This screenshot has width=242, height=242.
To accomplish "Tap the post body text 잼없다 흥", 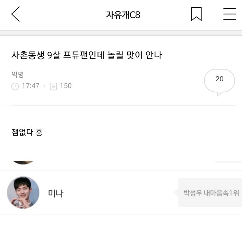I will (x=27, y=132).
